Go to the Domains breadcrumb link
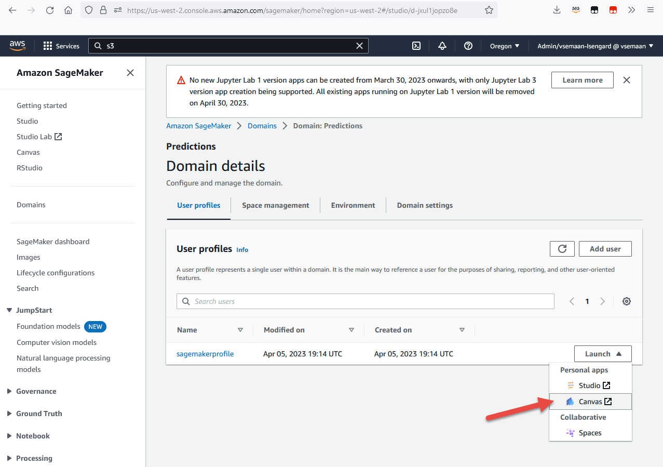This screenshot has width=663, height=467. tap(262, 126)
